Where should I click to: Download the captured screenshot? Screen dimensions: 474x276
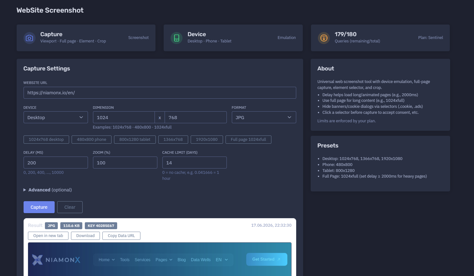point(85,236)
